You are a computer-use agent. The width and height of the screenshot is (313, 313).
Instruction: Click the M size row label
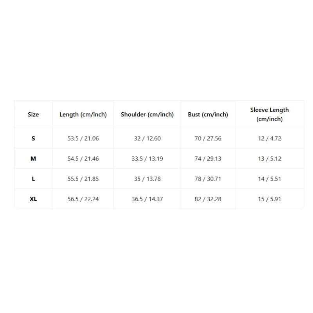tap(33, 159)
